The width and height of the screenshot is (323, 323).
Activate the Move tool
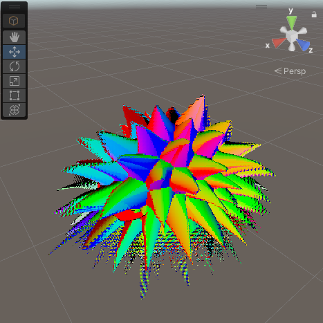[15, 52]
